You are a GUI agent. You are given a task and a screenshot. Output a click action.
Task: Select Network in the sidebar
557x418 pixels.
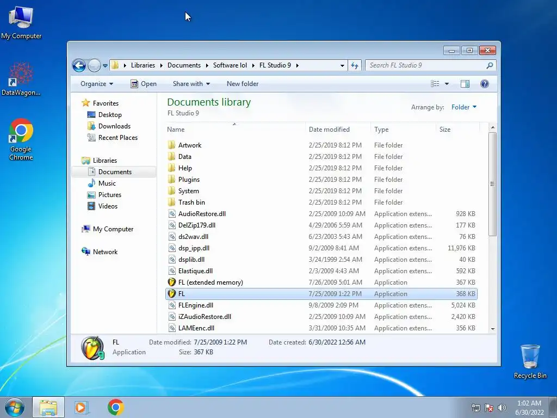tap(105, 252)
